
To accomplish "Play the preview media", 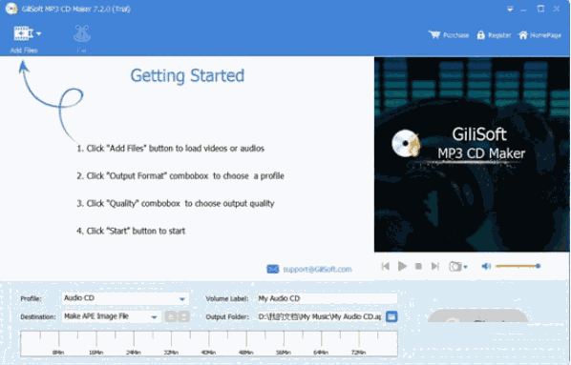I will click(x=402, y=267).
